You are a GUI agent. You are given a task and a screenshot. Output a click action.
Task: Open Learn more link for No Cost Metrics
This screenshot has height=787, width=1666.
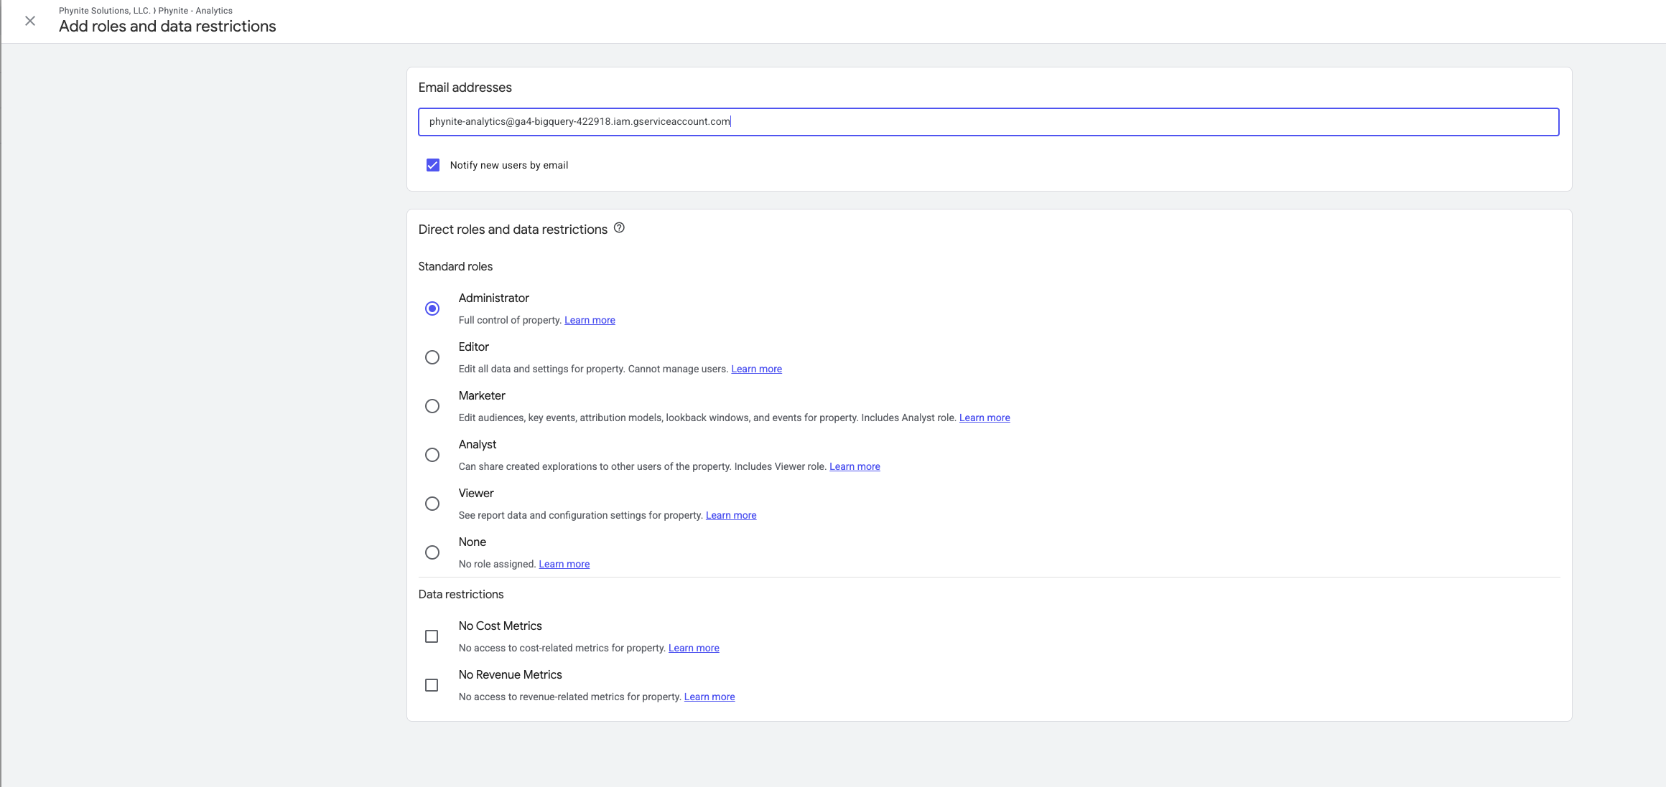(x=694, y=648)
